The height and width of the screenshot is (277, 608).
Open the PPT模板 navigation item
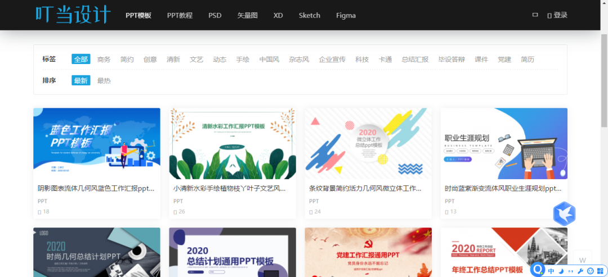(x=138, y=16)
